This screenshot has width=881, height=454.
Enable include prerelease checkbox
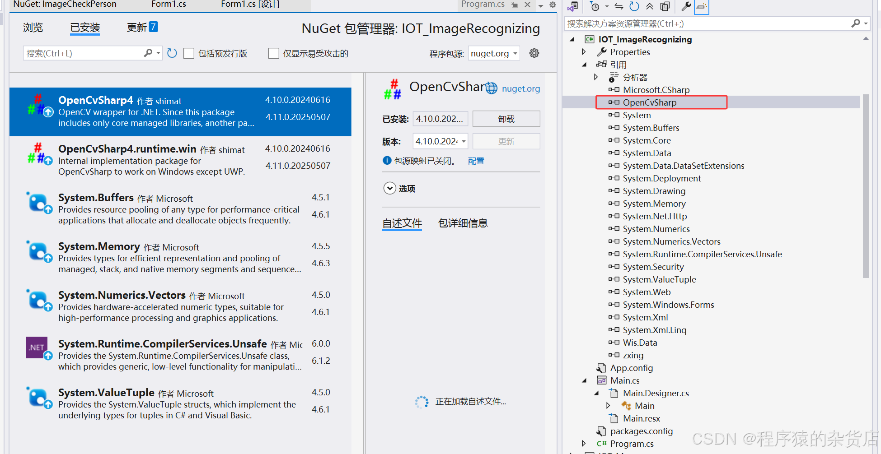(x=189, y=53)
